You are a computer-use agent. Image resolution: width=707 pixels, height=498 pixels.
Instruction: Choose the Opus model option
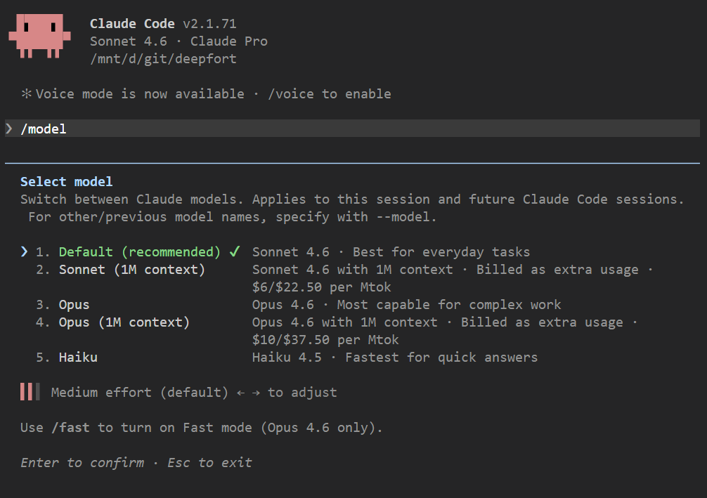pos(74,305)
